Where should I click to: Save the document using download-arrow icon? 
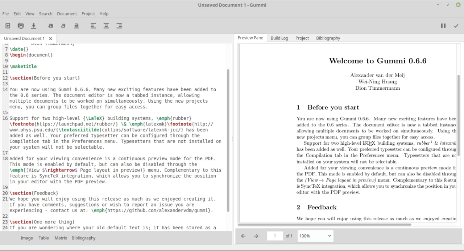(33, 26)
